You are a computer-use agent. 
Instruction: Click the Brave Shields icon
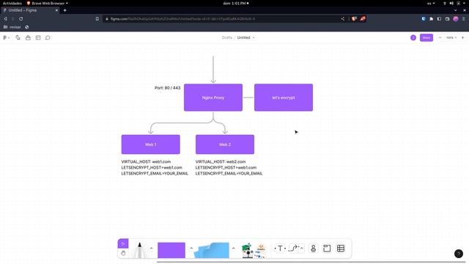click(354, 19)
